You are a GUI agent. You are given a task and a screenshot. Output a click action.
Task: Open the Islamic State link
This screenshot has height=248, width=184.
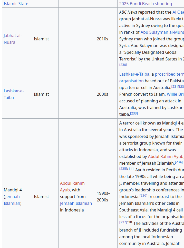(x=16, y=4)
